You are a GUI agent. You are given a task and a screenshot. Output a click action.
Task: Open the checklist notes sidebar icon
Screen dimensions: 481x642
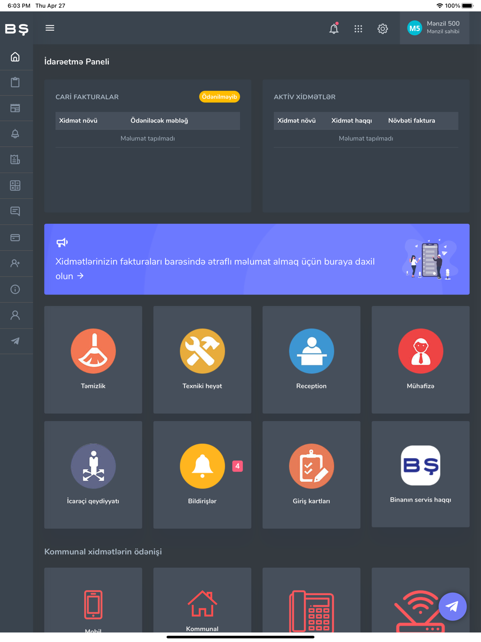click(x=15, y=160)
